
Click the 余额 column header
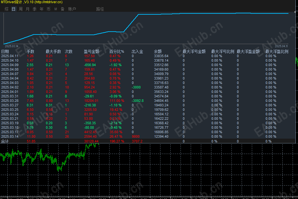pos(158,51)
